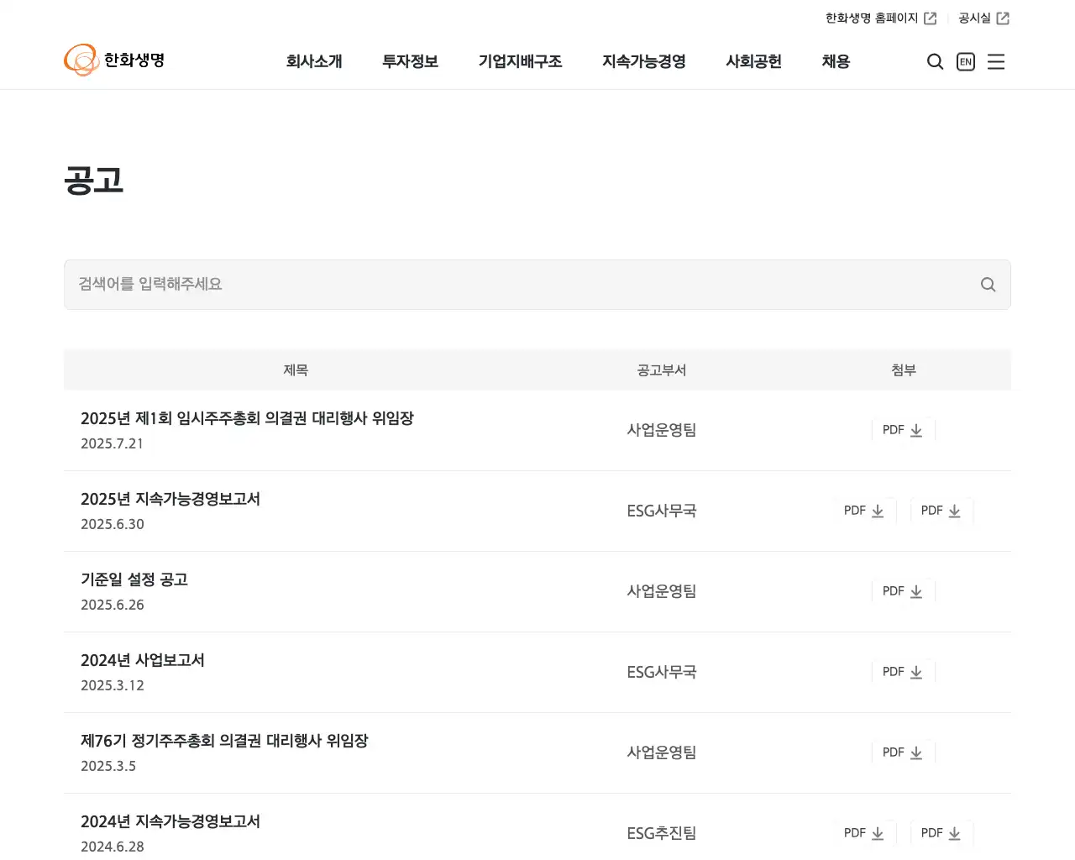Screen dimensions: 1075x860
Task: Download the 2024년 사업보고서 PDF
Action: click(x=903, y=672)
